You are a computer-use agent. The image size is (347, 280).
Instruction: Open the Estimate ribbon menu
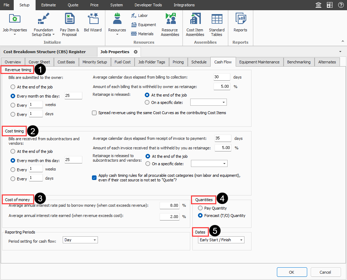tap(48, 5)
